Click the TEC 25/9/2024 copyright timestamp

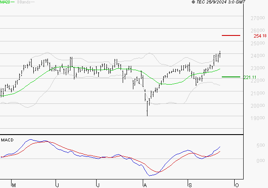click(218, 2)
